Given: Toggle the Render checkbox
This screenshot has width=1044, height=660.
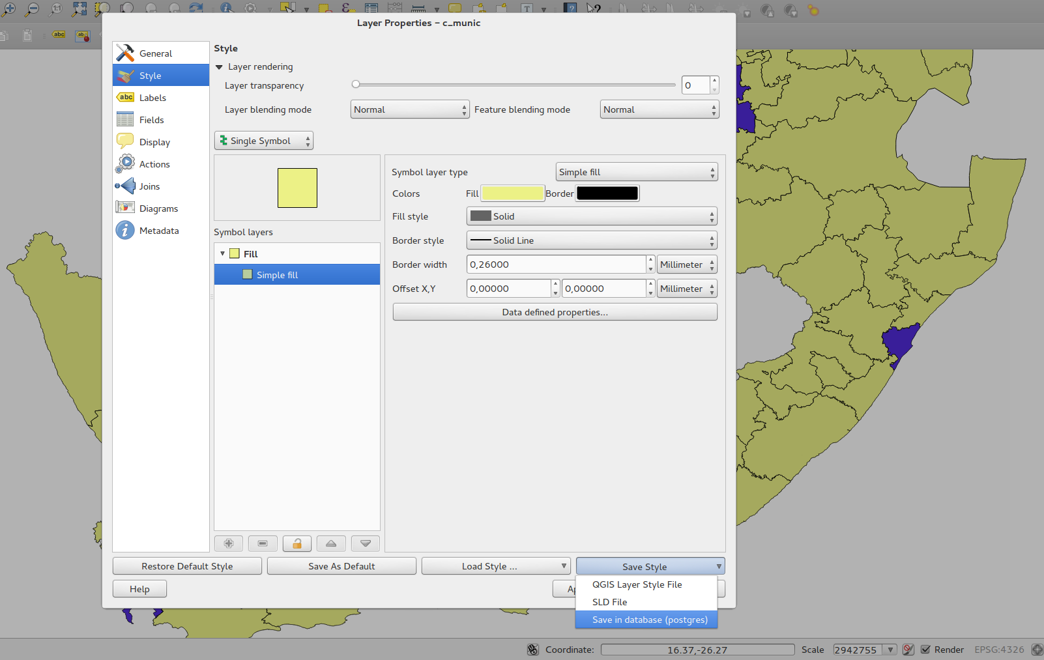Looking at the screenshot, I should click(925, 650).
